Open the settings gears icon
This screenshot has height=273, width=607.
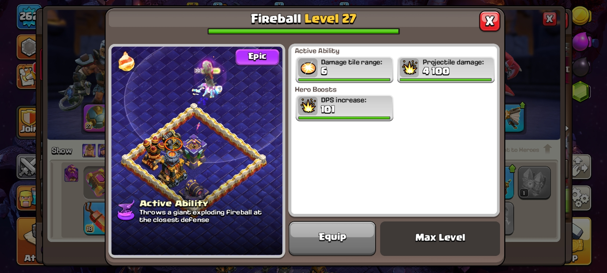pyautogui.click(x=580, y=198)
